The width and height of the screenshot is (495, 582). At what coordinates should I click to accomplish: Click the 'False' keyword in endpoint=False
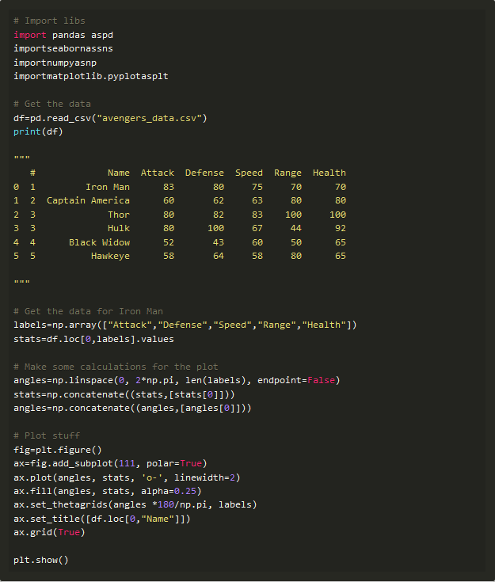(x=322, y=380)
